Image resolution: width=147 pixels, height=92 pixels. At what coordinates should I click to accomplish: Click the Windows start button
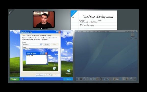pyautogui.click(x=15, y=79)
